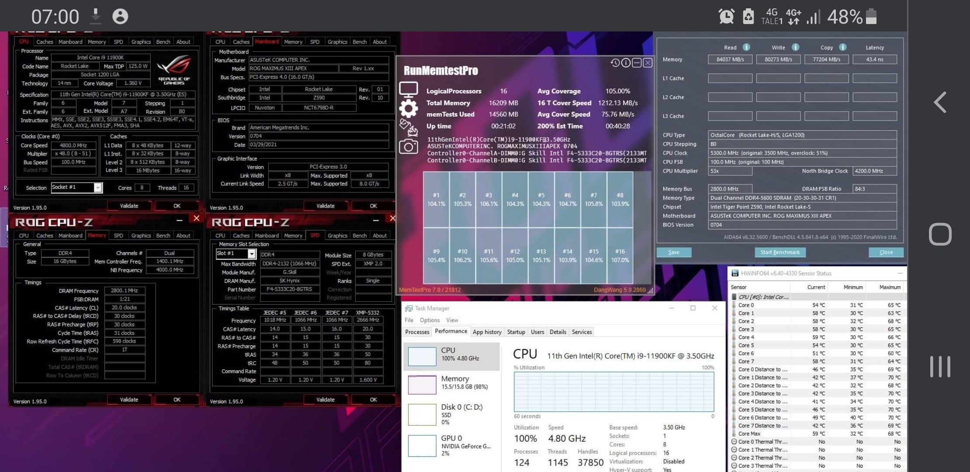
Task: Open Bench tab in the CPU-Z Memory window
Action: point(163,236)
